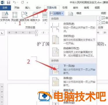Image resolution: width=108 pixels, height=105 pixels.
Task: Switch to the 引用 tab
Action: [x=65, y=8]
